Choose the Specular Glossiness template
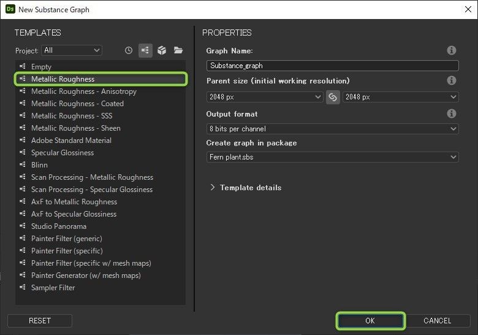478x335 pixels. point(101,153)
